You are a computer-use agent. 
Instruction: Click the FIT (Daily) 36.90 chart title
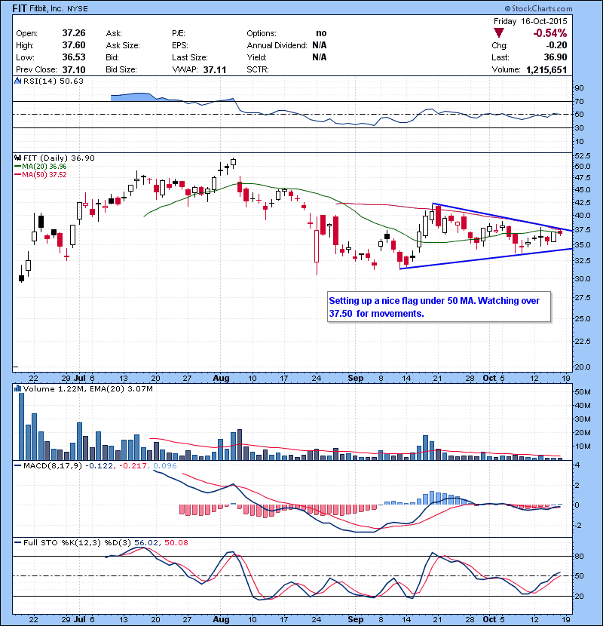coord(59,158)
